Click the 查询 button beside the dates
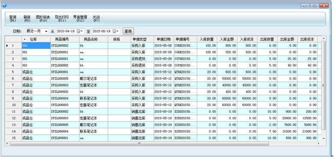The height and width of the screenshot is (157, 334). click(128, 31)
